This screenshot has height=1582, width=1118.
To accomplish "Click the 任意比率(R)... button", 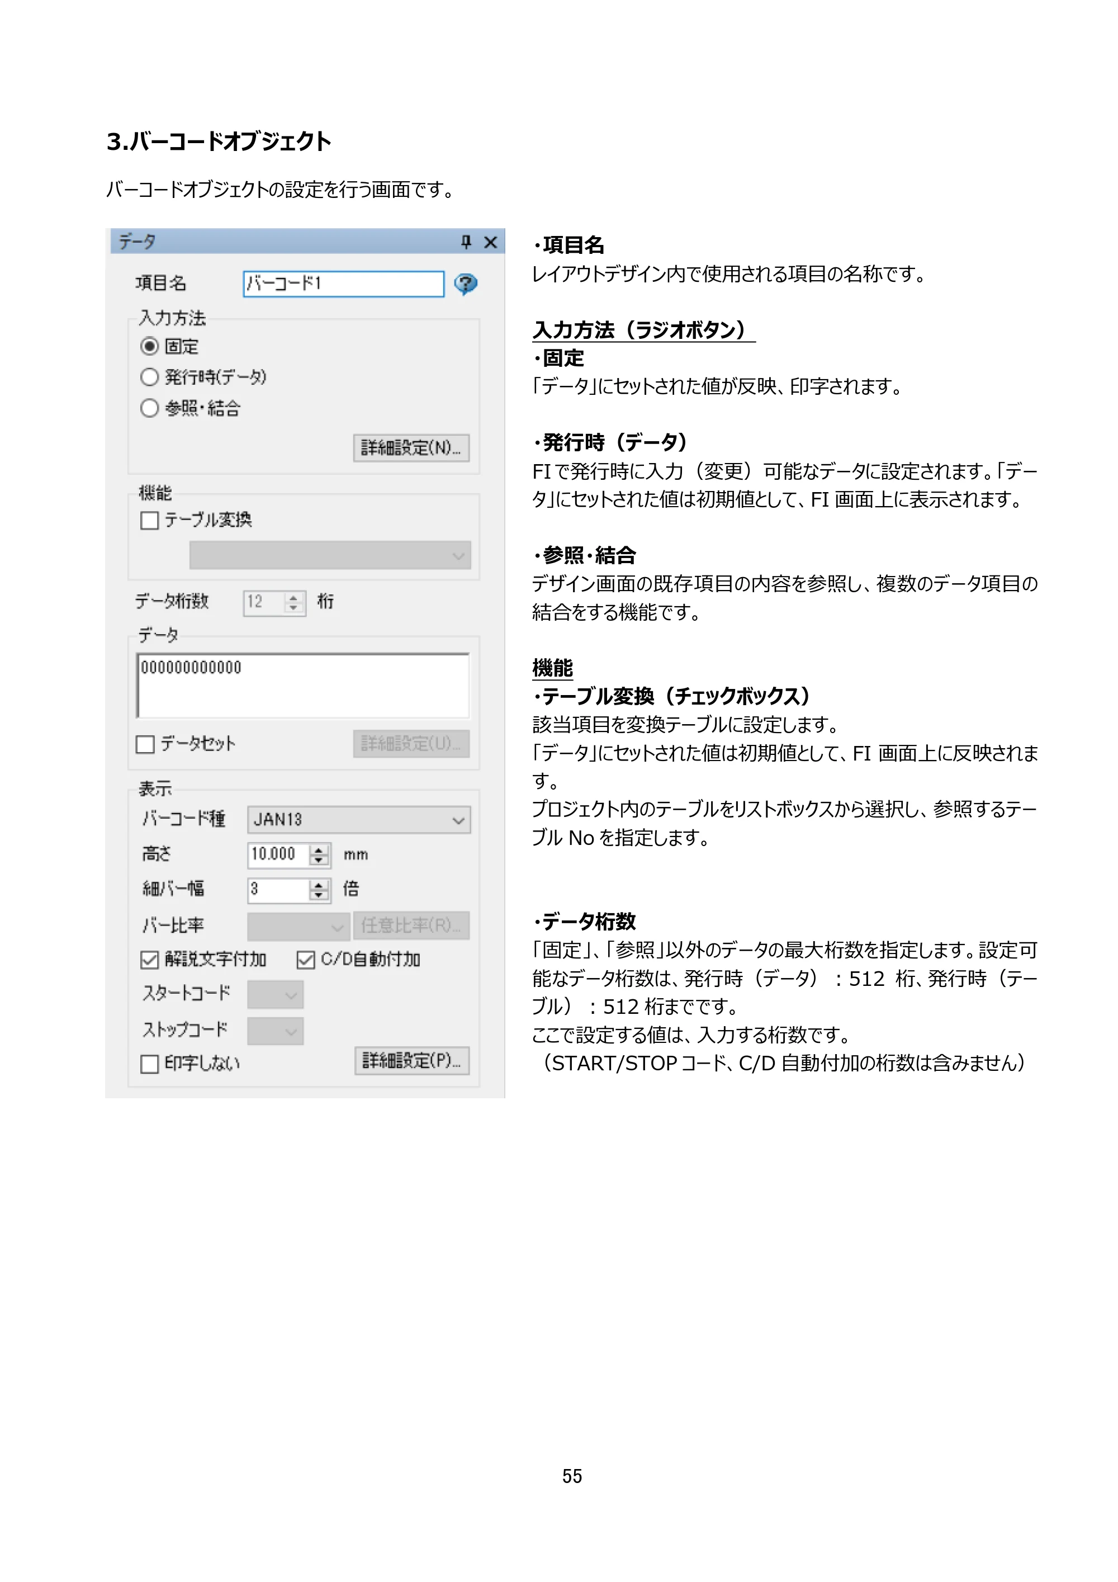I will [x=411, y=925].
